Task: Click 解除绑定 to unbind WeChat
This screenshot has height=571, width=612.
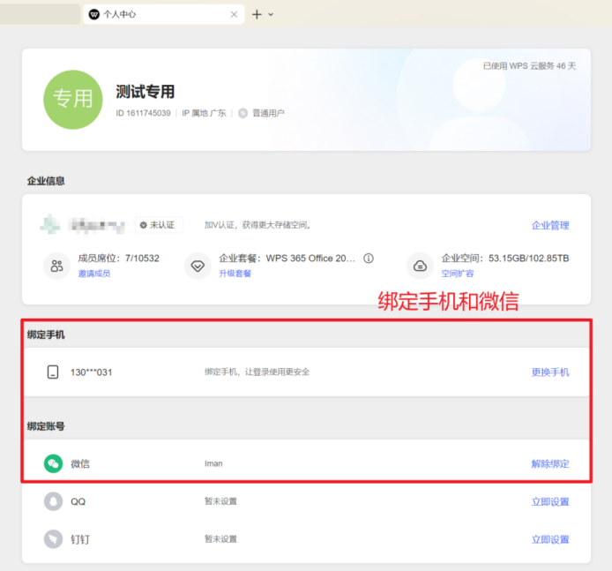Action: point(550,463)
